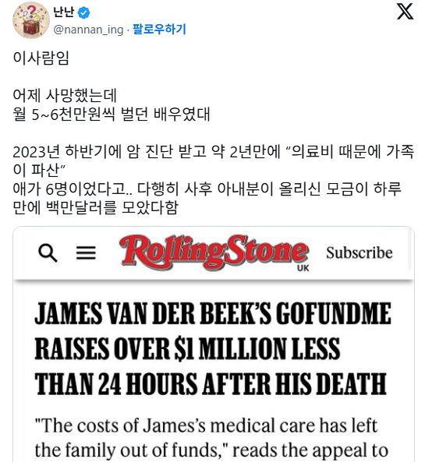This screenshot has width=425, height=462.
Task: Click the small UK label under logo
Action: (303, 268)
